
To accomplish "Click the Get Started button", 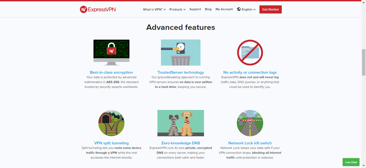I will point(270,9).
